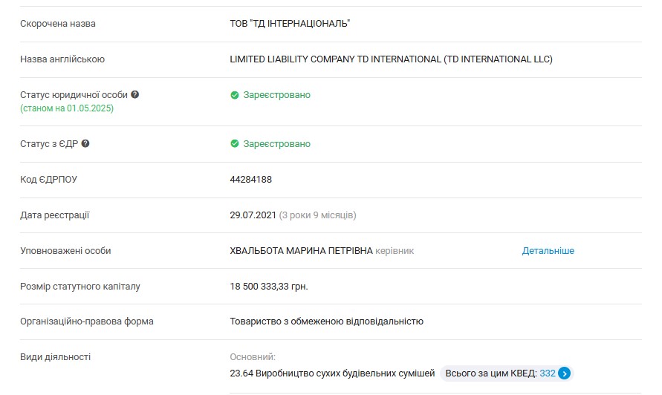Click the name ХВАЛЬБОТА МАРИНА ПЕТРІВНА
The height and width of the screenshot is (395, 662).
point(301,251)
